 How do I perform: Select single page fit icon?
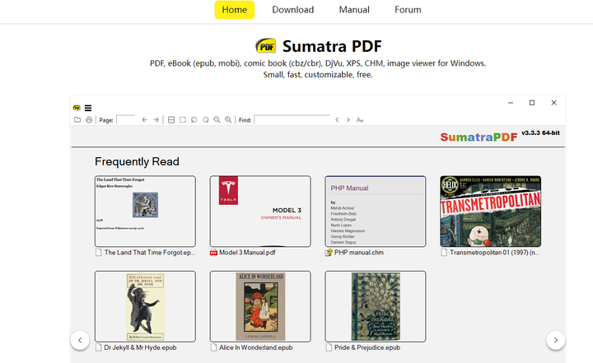click(183, 120)
